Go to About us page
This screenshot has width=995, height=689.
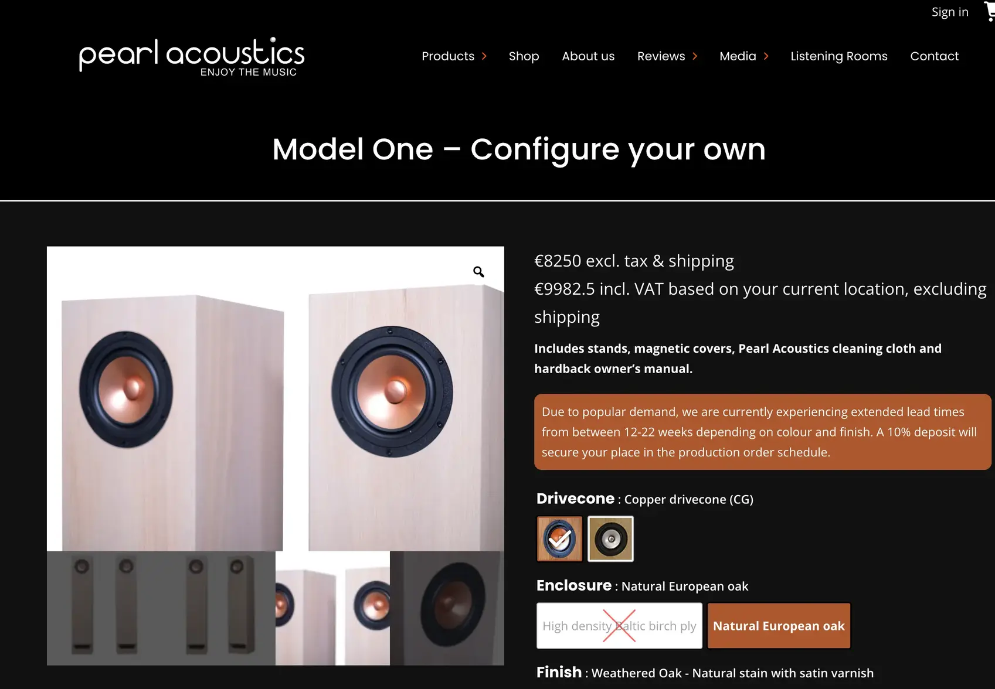click(x=588, y=56)
